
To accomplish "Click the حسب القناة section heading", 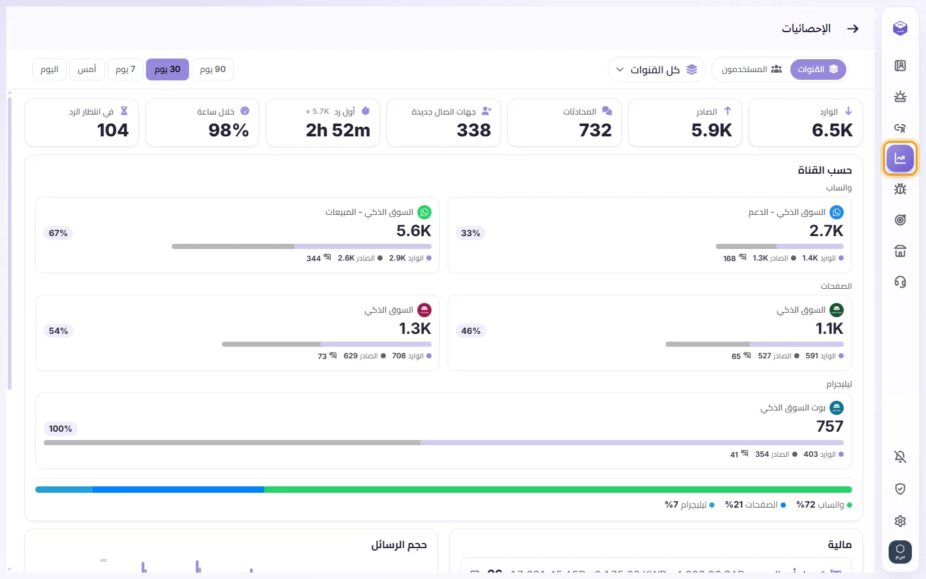I will 825,170.
